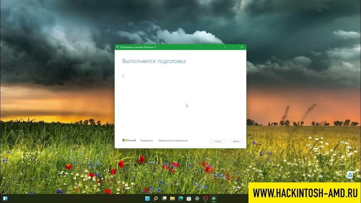The width and height of the screenshot is (361, 203).
Task: Open Settings gear on taskbar
Action: [x=197, y=198]
